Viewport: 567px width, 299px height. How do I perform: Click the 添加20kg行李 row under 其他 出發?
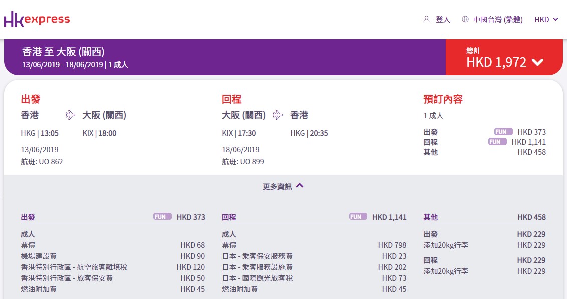tap(484, 245)
